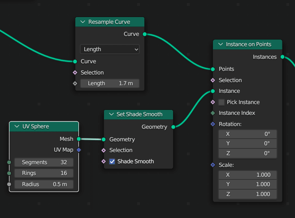This screenshot has width=295, height=218.
Task: Enable the Pick Instance checkbox
Action: [221, 102]
